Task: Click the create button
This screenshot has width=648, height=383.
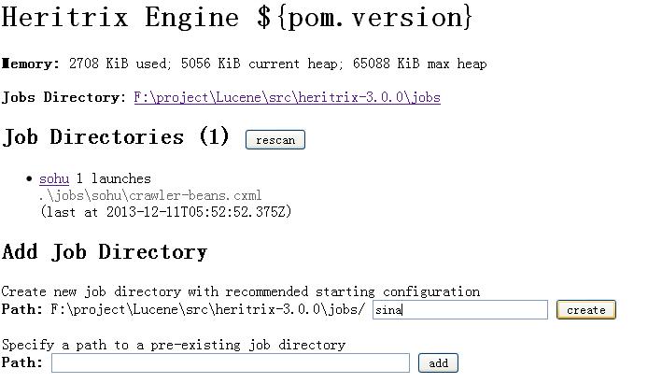Action: click(x=585, y=310)
